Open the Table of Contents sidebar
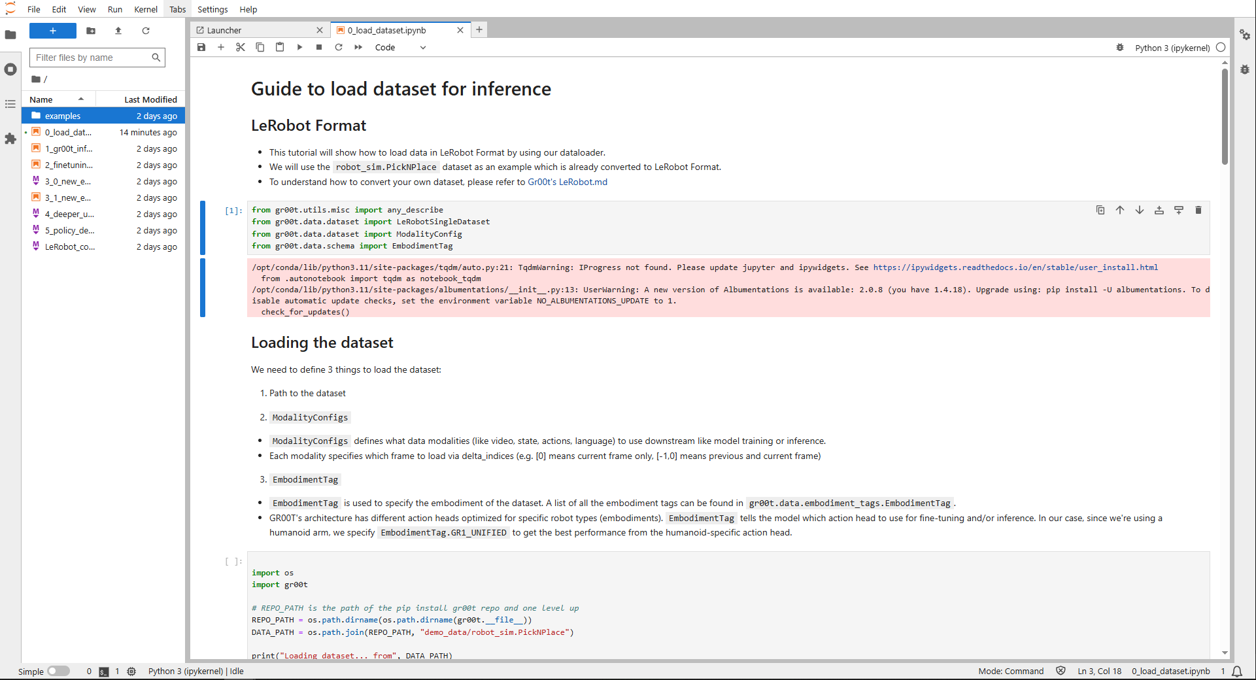This screenshot has height=680, width=1256. [10, 104]
